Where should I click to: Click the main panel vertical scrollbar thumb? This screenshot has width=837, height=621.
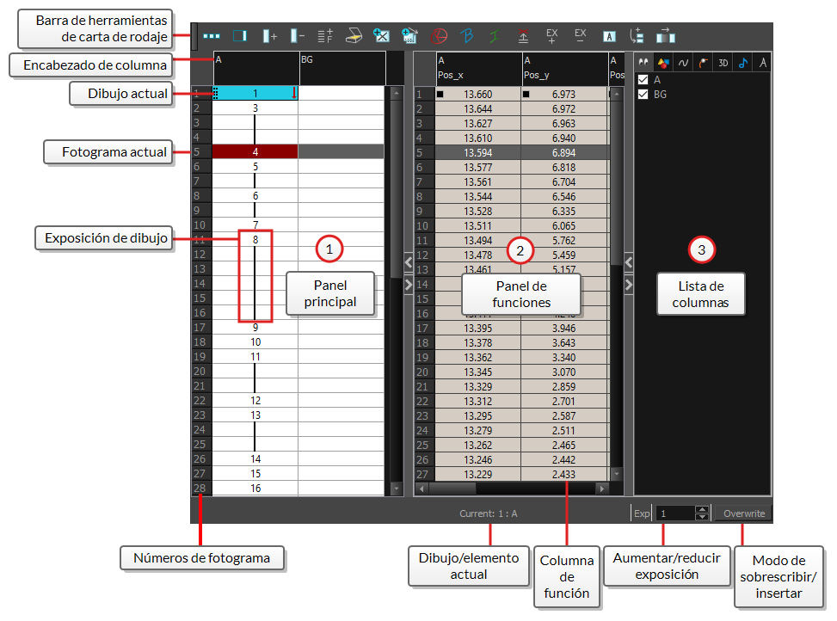coord(396,189)
